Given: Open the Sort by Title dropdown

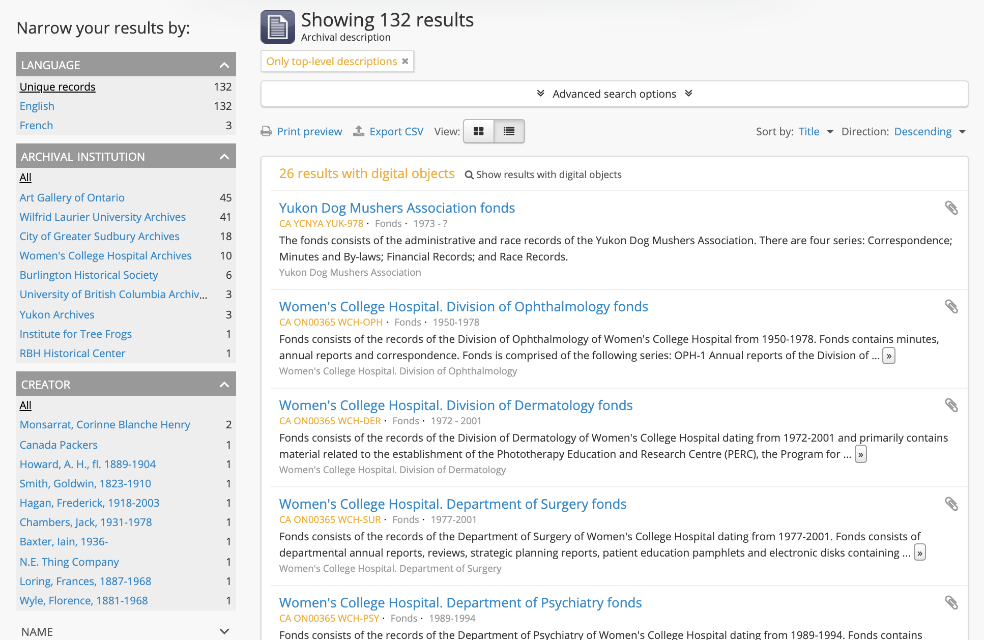Looking at the screenshot, I should 815,131.
